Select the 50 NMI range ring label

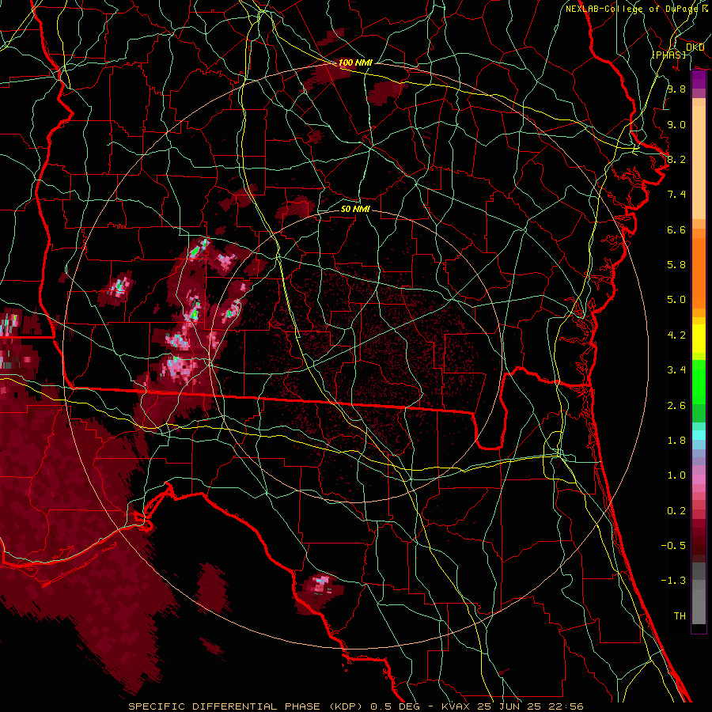coord(355,209)
